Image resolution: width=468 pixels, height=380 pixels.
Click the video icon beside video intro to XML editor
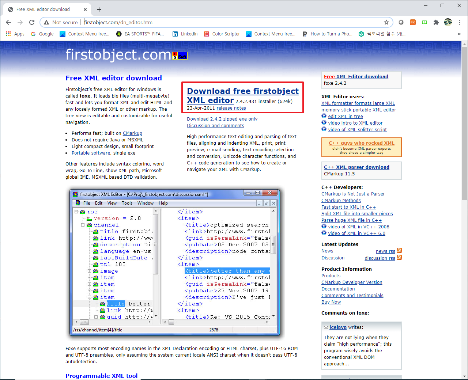[324, 123]
